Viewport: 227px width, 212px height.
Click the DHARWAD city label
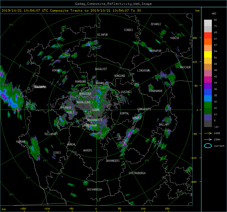tap(66, 108)
